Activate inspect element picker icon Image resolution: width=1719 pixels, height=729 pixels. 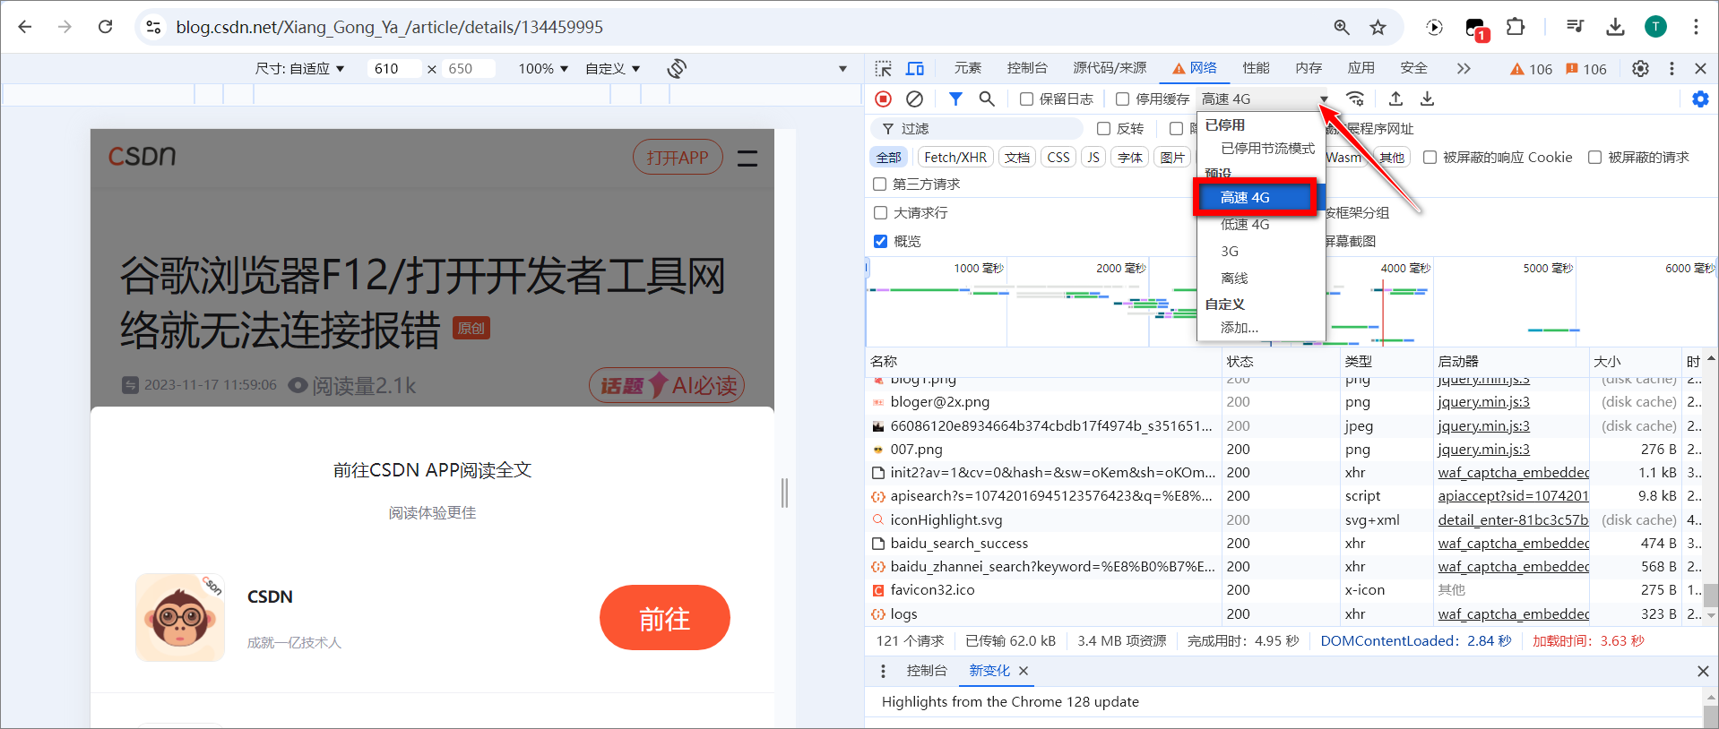tap(884, 68)
